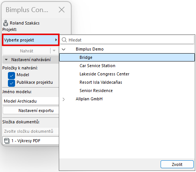
Task: Uncheck Publikace projektu checkbox
Action: click(x=11, y=83)
